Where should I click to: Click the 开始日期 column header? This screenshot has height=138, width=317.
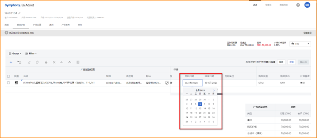point(189,76)
